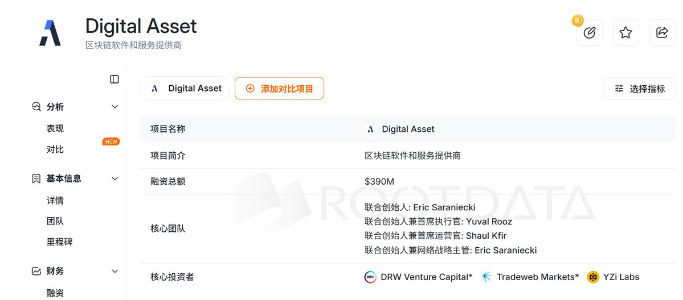Go to 团队 in the sidebar
683x300 pixels.
pos(55,221)
